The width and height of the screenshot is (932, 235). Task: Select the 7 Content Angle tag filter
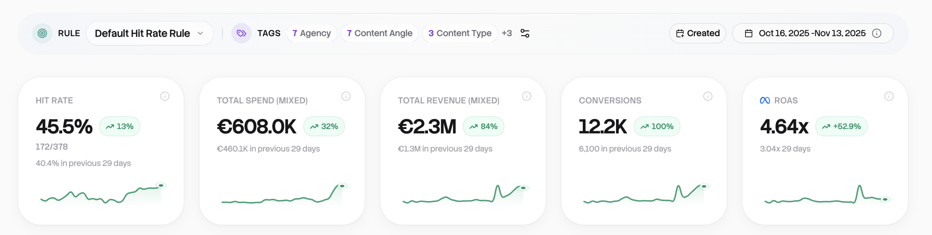tap(380, 33)
